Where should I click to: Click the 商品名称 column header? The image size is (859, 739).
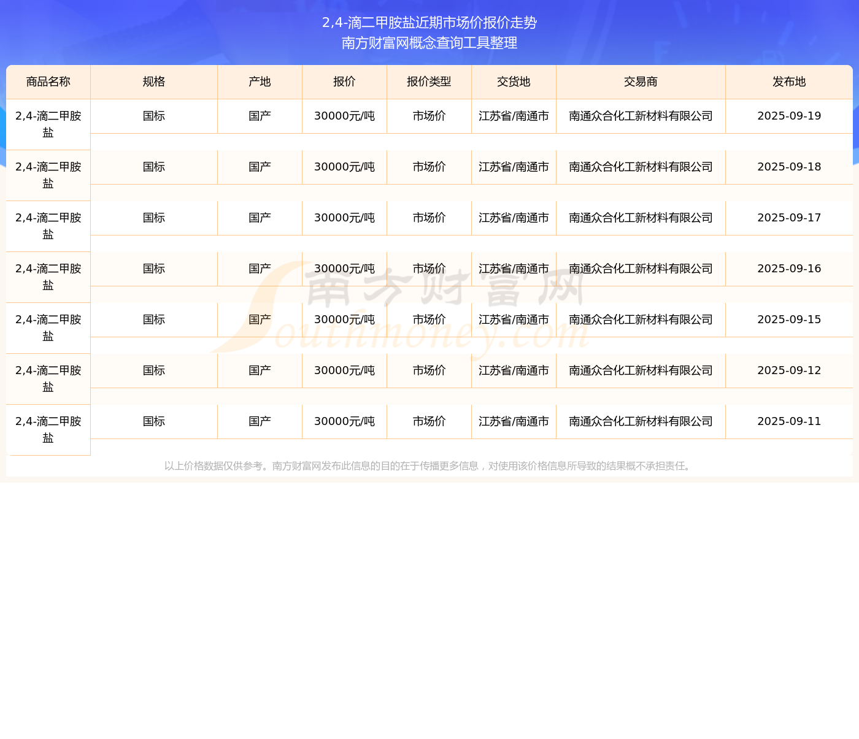(x=48, y=82)
